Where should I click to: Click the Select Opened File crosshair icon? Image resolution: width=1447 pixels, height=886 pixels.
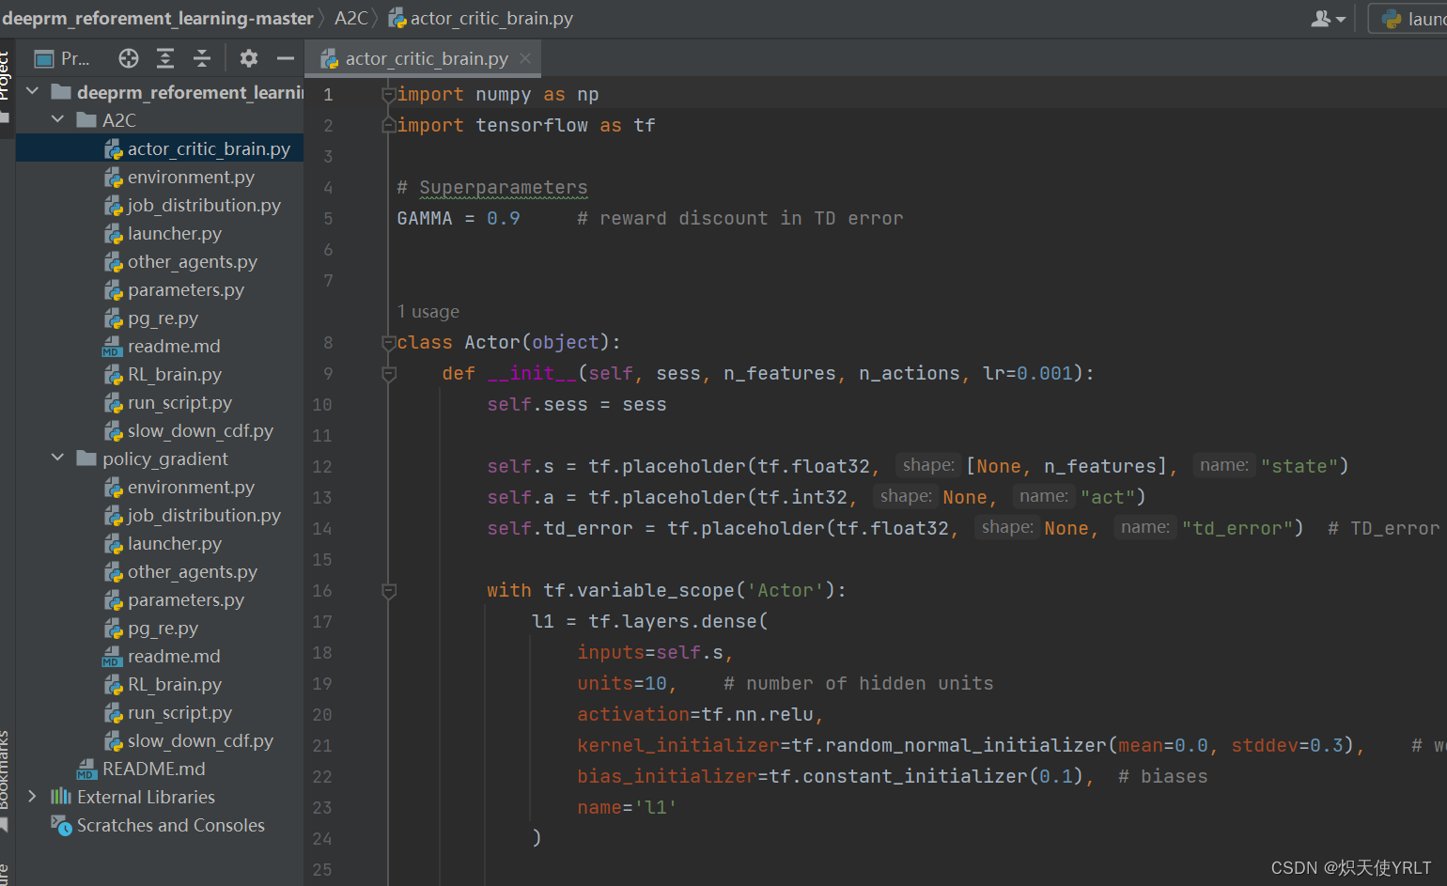[129, 59]
